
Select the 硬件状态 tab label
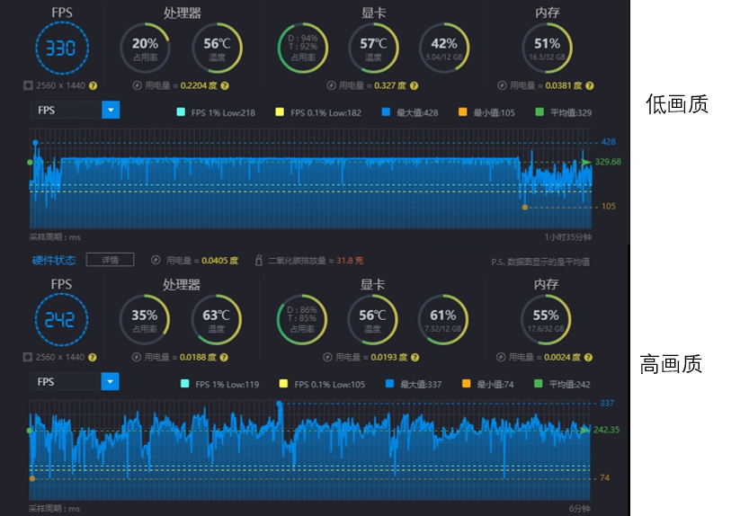54,261
